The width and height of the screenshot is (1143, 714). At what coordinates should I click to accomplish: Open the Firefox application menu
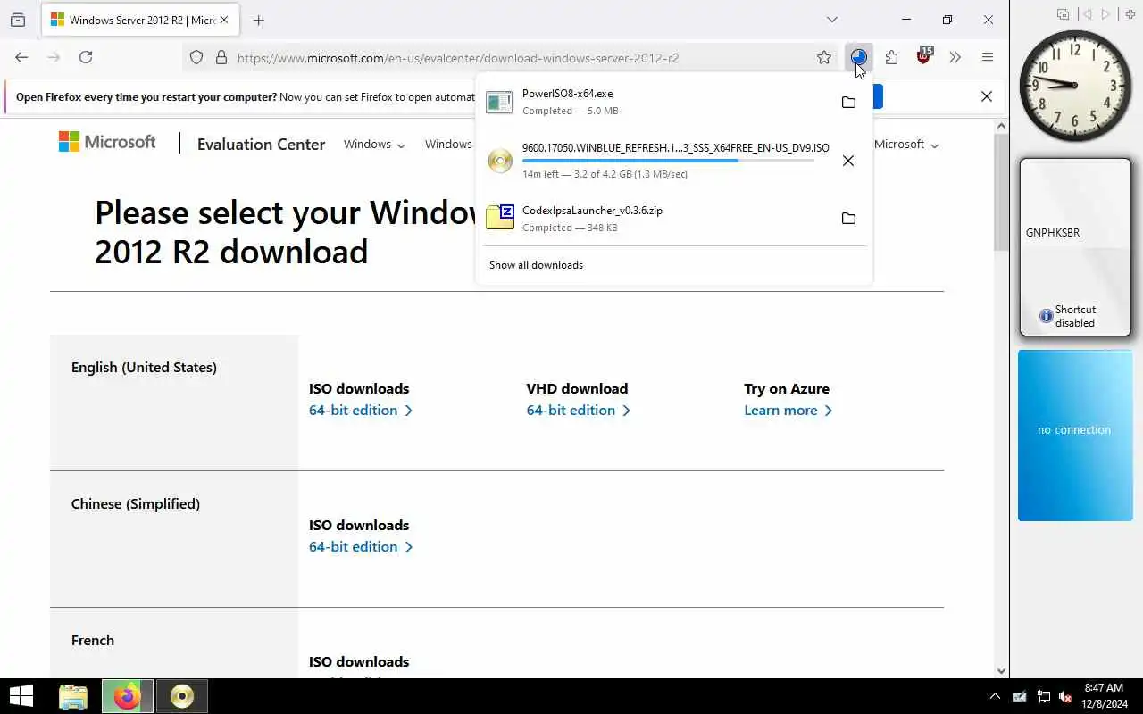988,57
